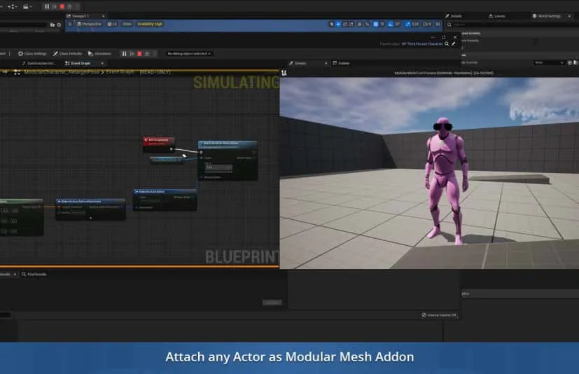Click the Simulation button in blueprint toolbar
The height and width of the screenshot is (374, 579).
(100, 53)
